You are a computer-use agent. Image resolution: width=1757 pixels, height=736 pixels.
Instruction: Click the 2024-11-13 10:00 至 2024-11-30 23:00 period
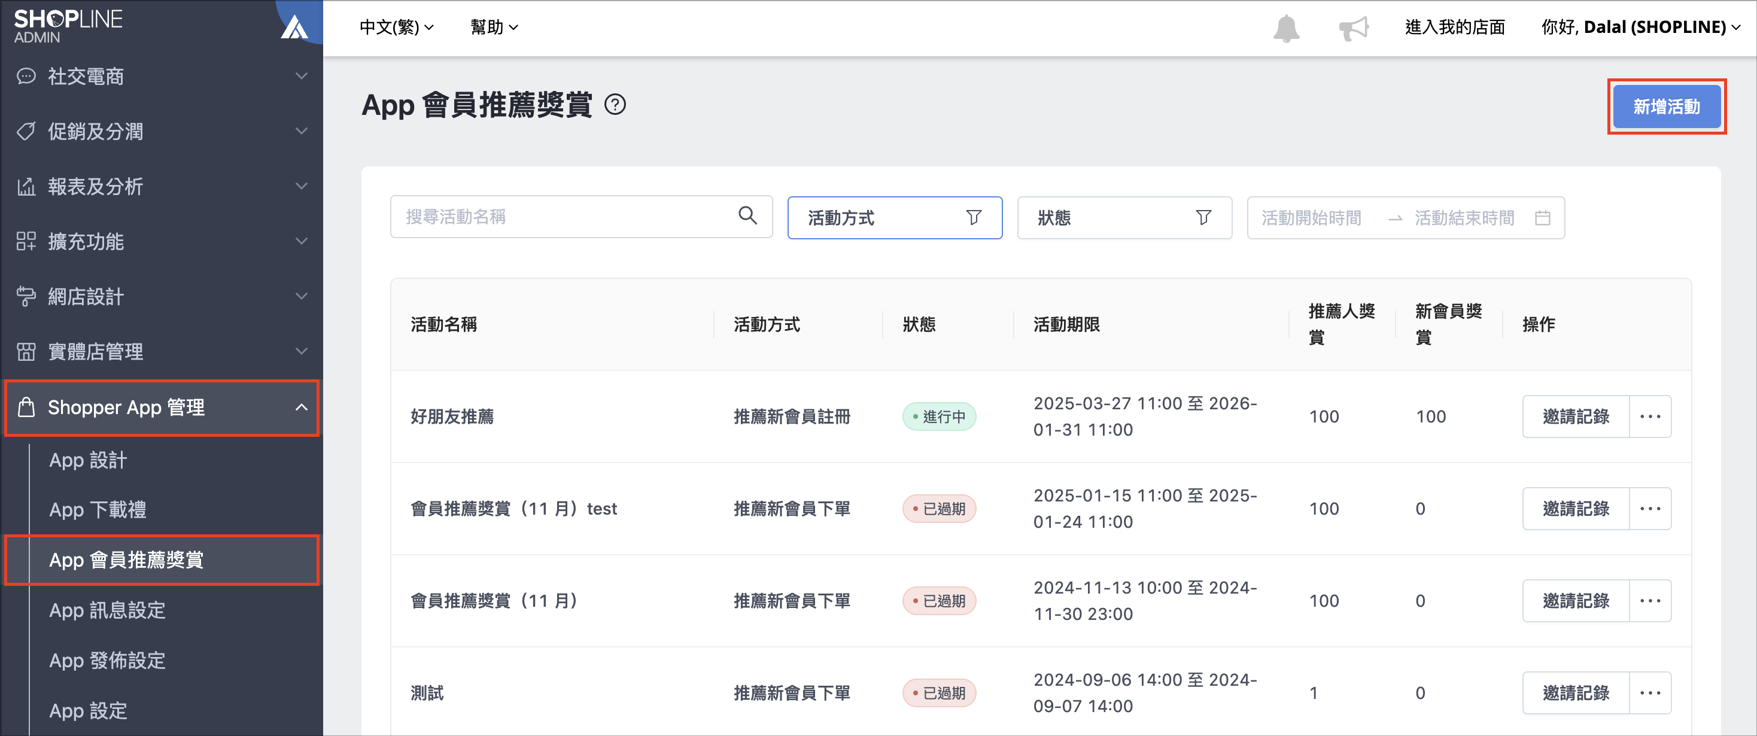coord(1145,600)
